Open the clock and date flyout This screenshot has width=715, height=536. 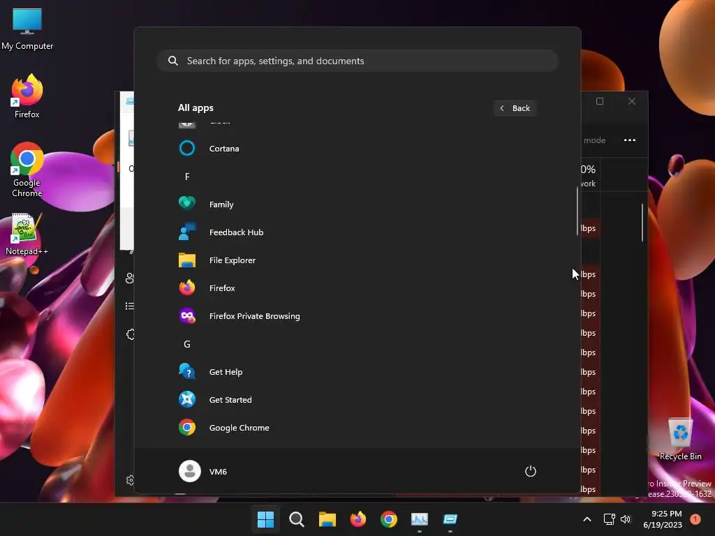[x=663, y=519]
